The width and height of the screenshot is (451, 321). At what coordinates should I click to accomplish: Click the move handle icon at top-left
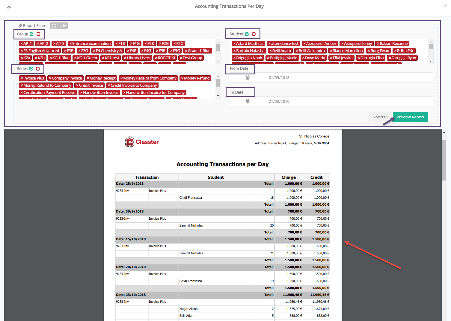pyautogui.click(x=9, y=8)
